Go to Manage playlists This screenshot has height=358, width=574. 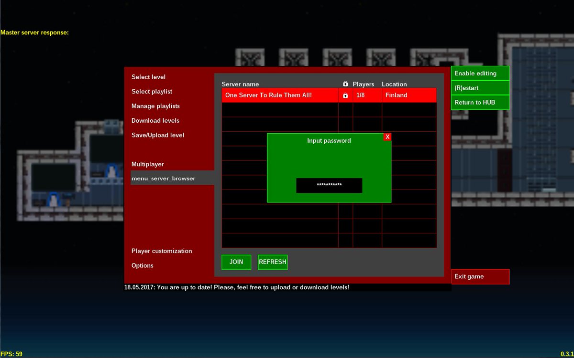[156, 106]
